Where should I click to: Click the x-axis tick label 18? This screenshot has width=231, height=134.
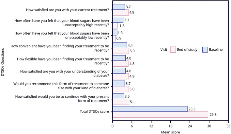170,125
